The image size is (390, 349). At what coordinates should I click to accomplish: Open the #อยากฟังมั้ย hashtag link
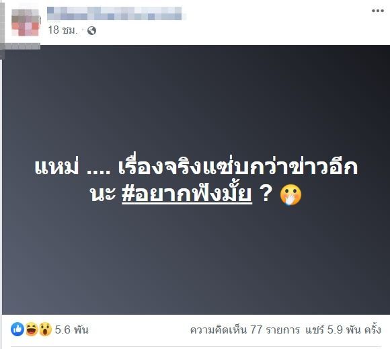point(187,193)
